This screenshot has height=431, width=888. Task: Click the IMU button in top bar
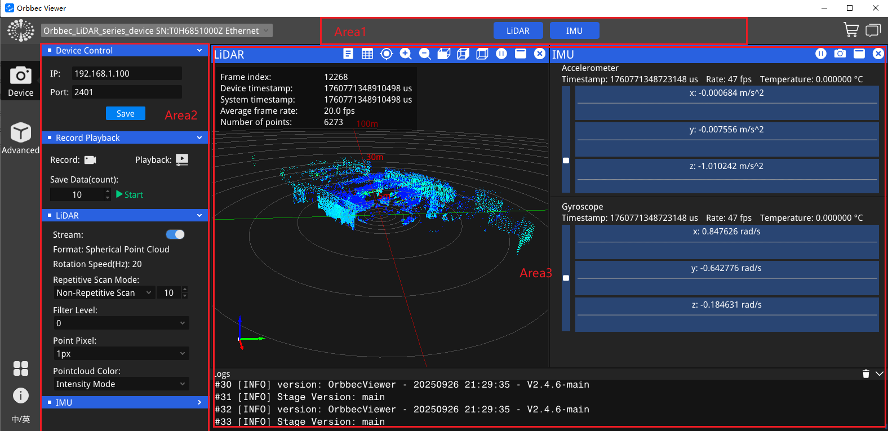pos(574,31)
